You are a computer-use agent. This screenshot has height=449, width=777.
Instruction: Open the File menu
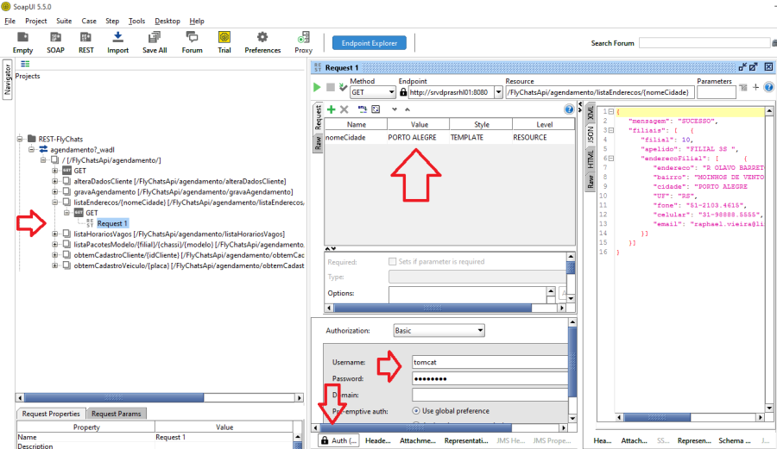pos(9,21)
